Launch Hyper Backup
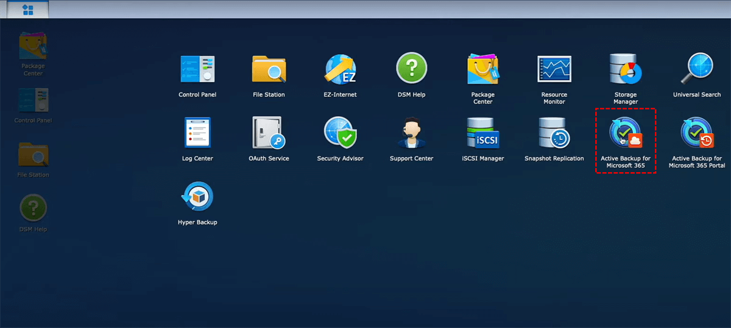The height and width of the screenshot is (328, 731). (197, 197)
